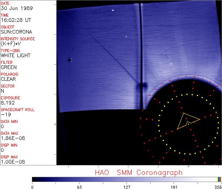
Task: Click the 16:02:28 UT time value
Action: click(x=16, y=20)
